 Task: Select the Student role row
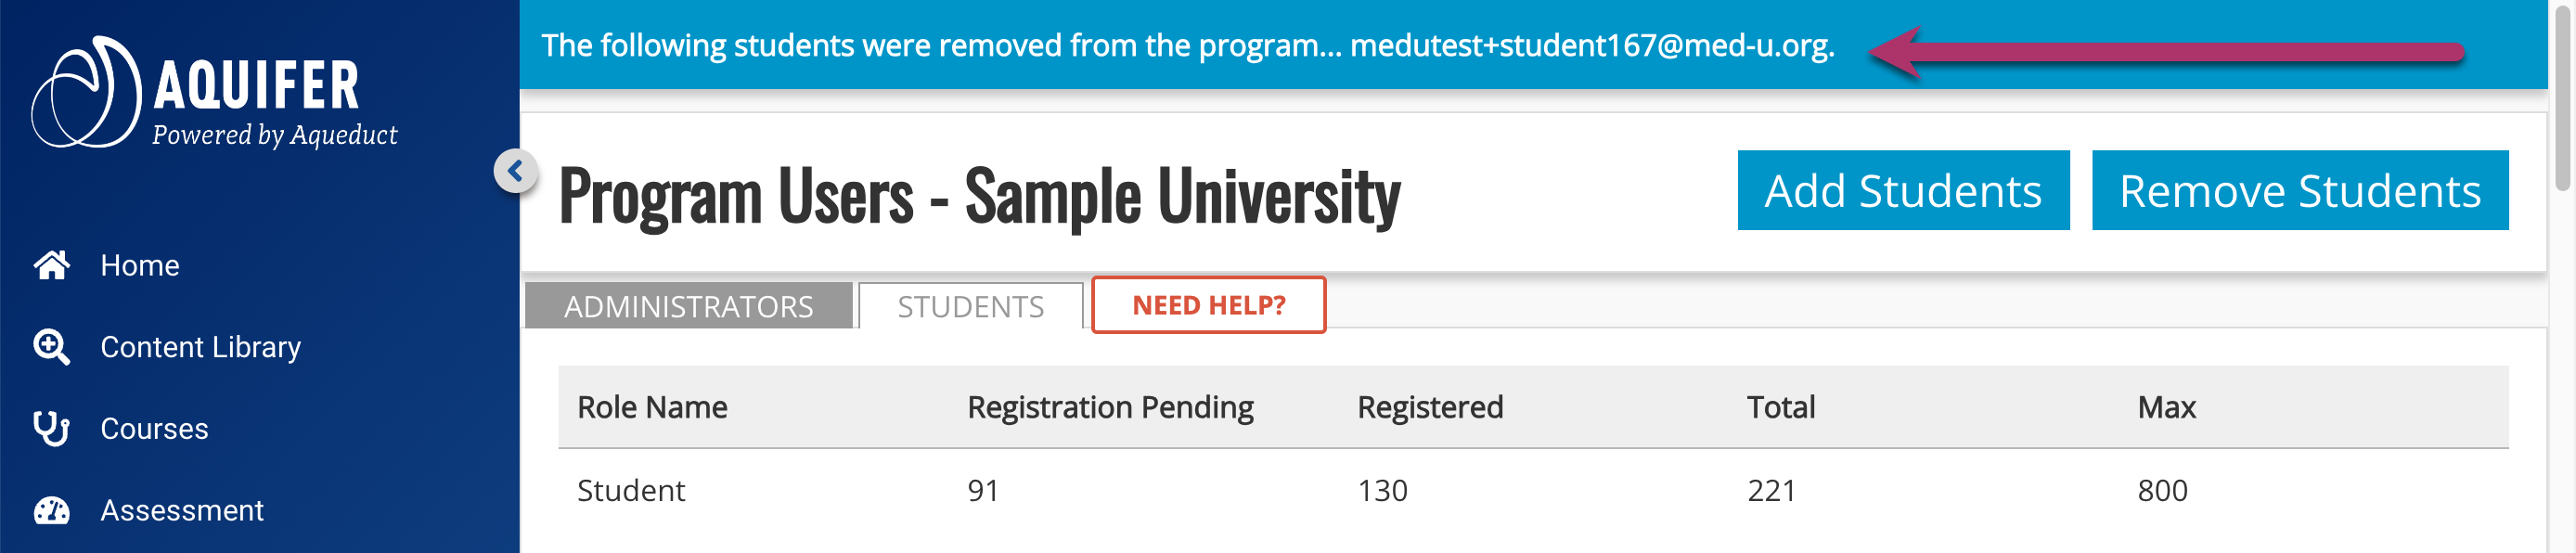[x=1533, y=491]
